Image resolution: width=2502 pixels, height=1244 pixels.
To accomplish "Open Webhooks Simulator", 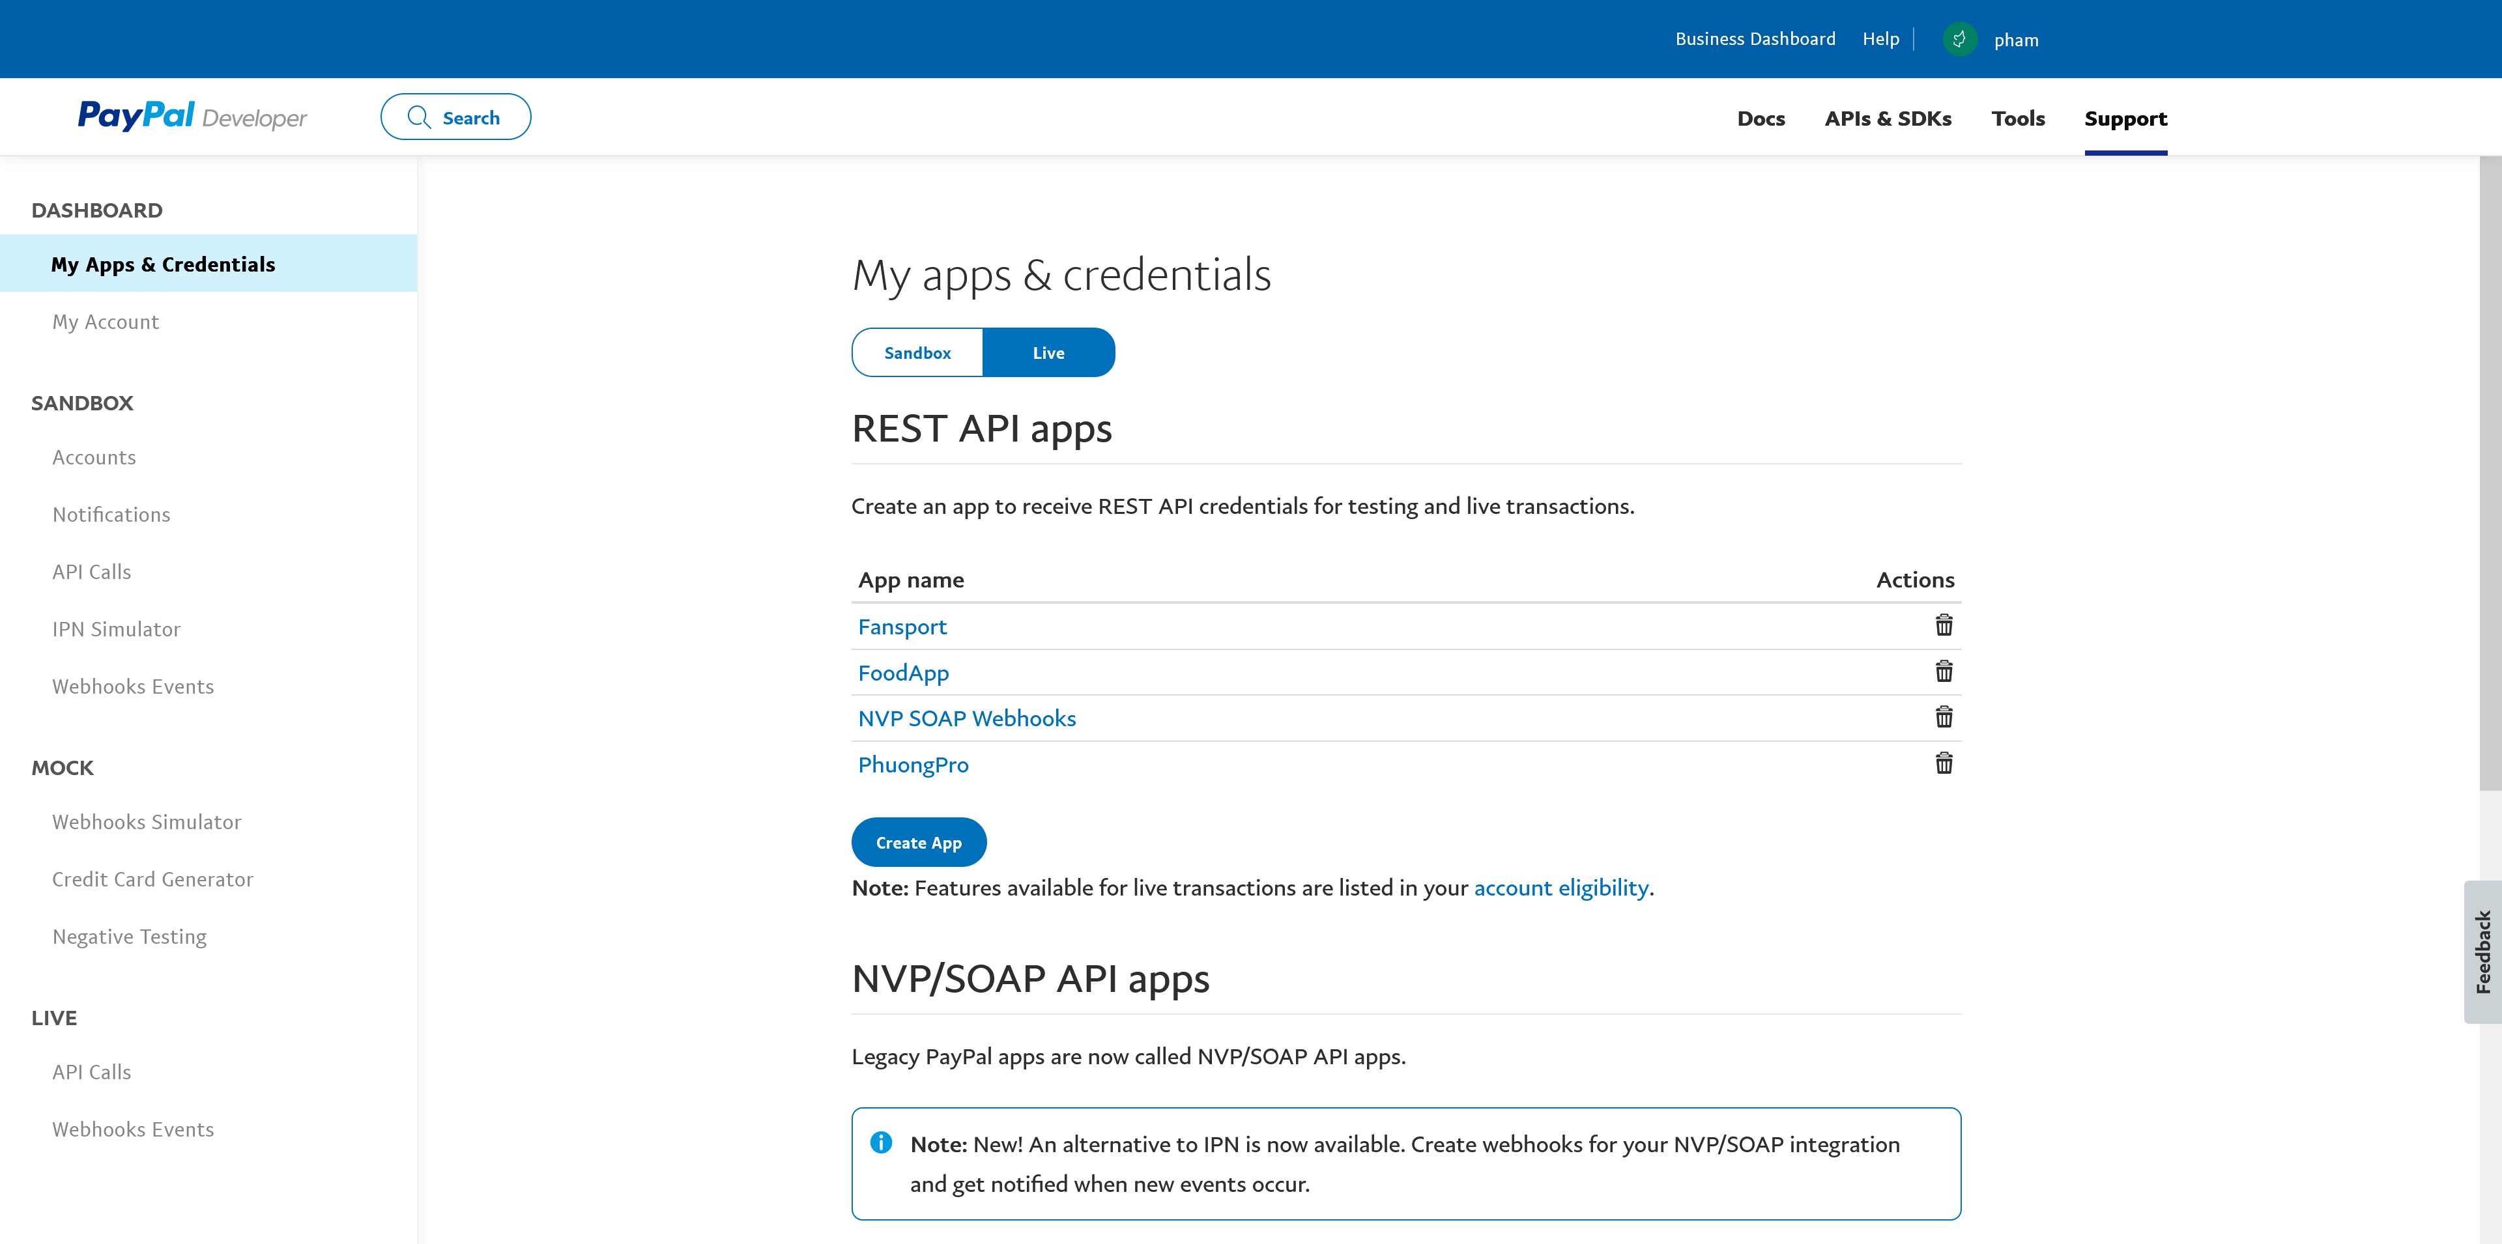I will 146,821.
